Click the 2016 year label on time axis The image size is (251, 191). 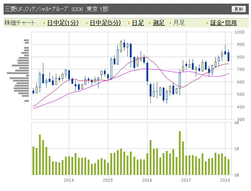[x=147, y=180]
